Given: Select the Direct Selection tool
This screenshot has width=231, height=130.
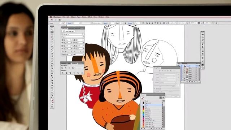Looking at the screenshot, I should [52, 32].
